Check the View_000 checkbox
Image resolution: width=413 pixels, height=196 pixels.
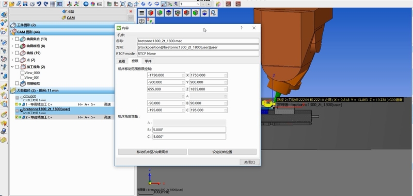[22, 73]
